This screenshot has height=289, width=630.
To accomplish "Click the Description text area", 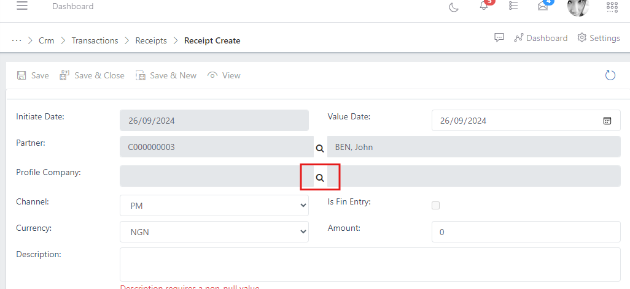I will (x=370, y=265).
